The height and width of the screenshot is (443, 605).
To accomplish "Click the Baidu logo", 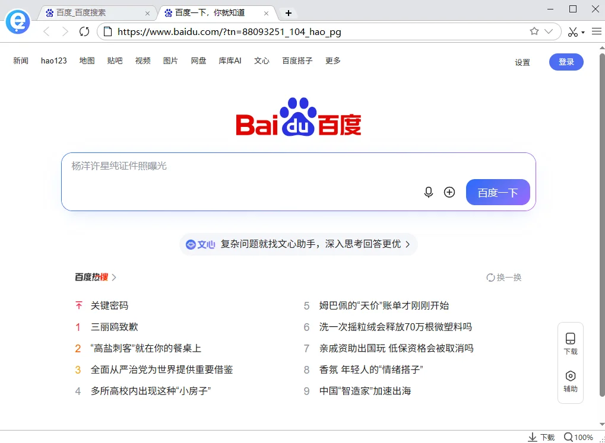I will pyautogui.click(x=299, y=117).
